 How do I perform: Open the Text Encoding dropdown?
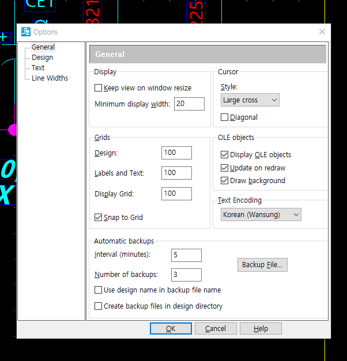tap(261, 215)
